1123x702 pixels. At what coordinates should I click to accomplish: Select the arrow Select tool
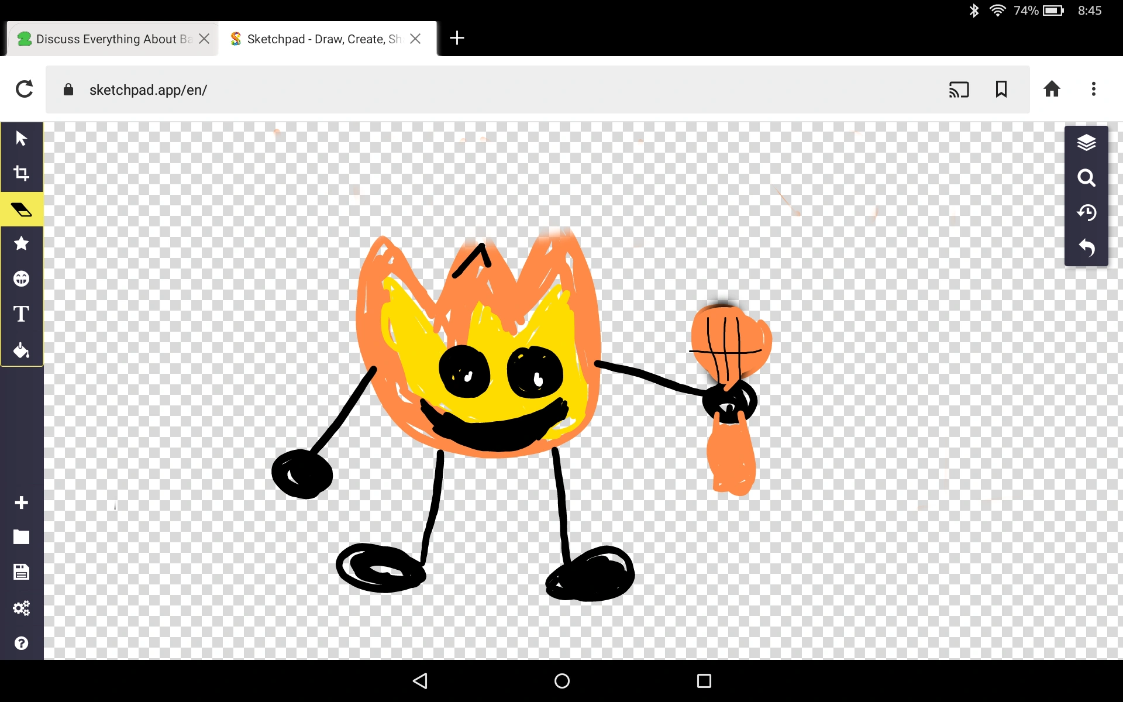pos(22,139)
